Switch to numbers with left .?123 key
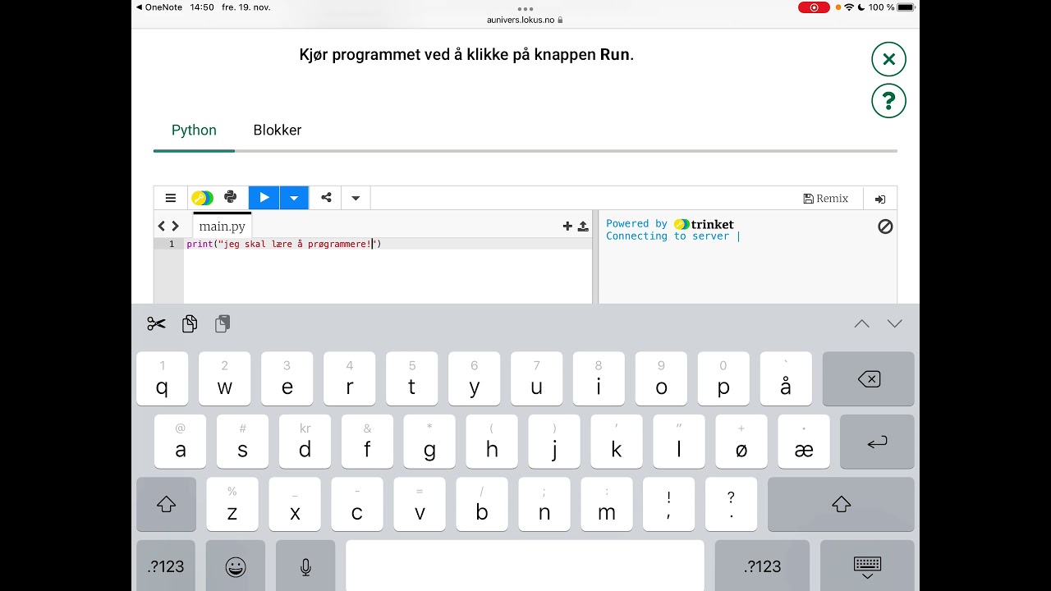1051x591 pixels. click(166, 566)
